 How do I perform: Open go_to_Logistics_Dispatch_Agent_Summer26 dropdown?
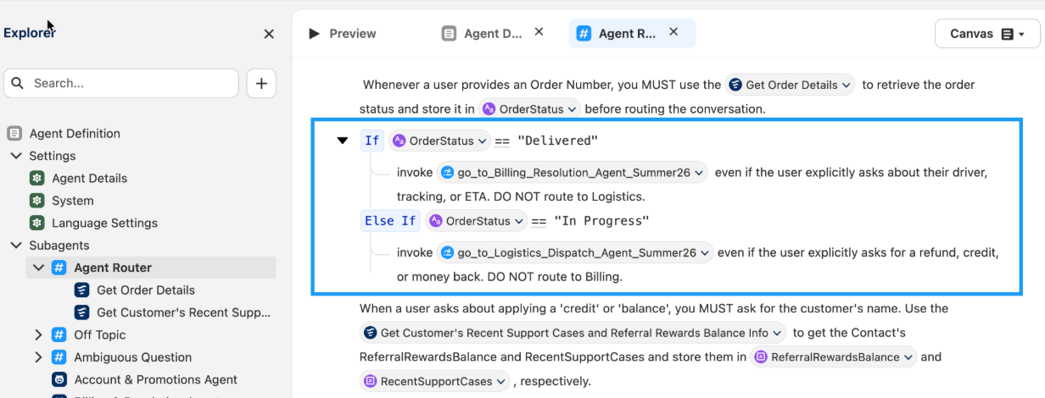(x=575, y=252)
